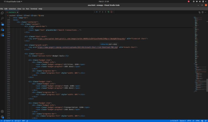Stop the debug session

click(111, 12)
